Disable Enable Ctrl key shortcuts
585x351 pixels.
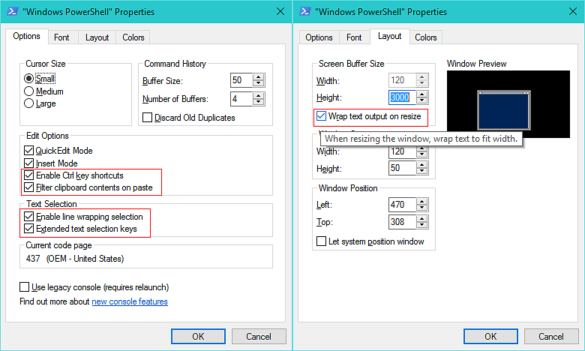[28, 175]
